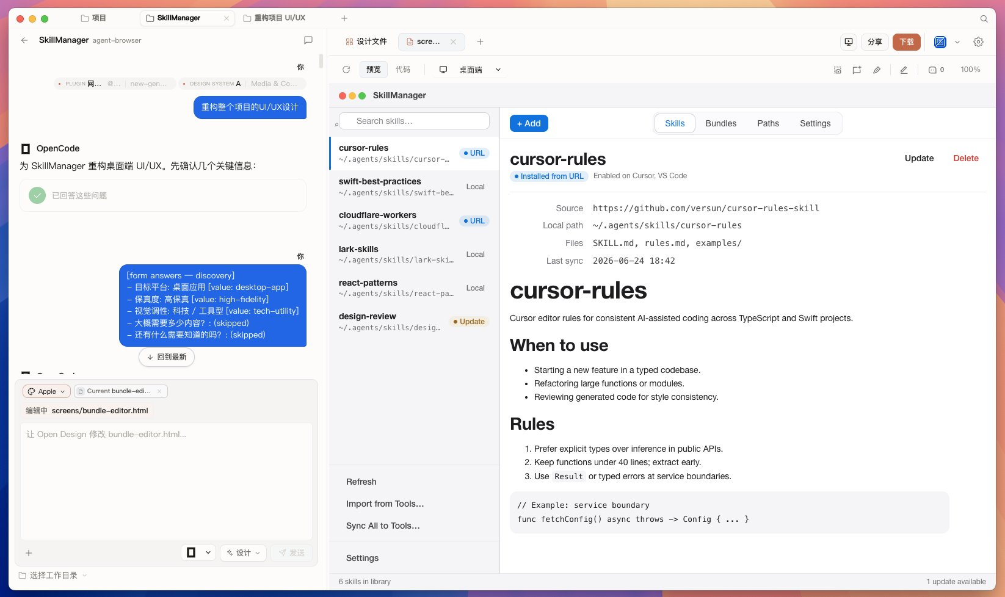Click the GitHub source URL for cursor-rules
The image size is (1005, 597).
click(706, 208)
